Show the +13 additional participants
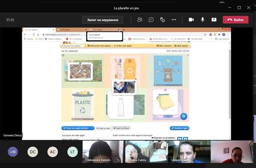The image size is (256, 168). 13,152
